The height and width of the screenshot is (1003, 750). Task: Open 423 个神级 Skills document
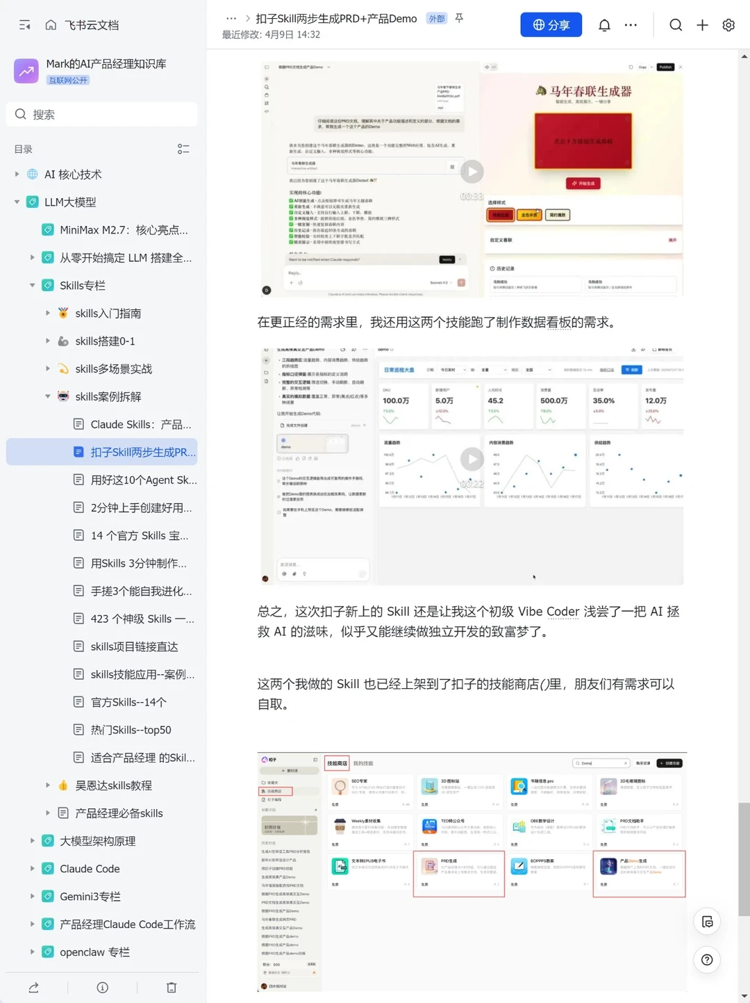102,619
